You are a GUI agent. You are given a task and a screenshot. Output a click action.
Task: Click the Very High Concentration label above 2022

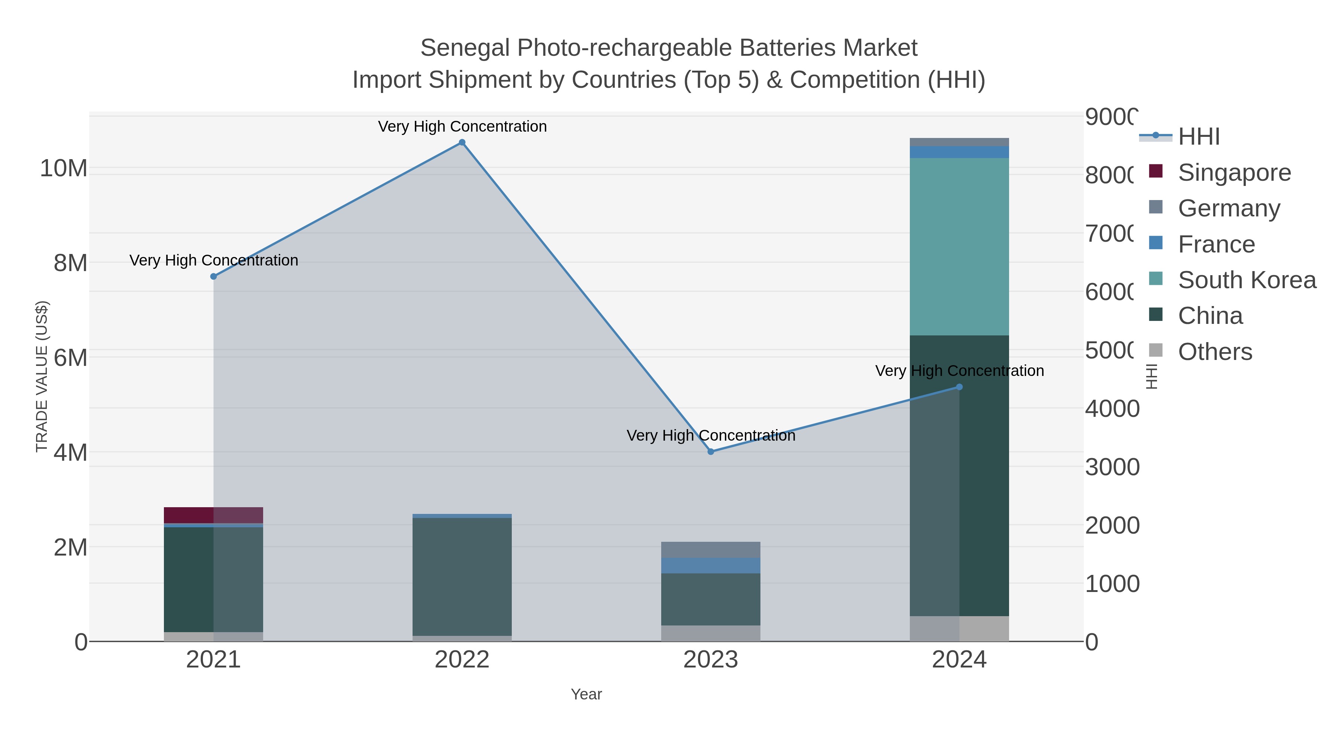click(462, 126)
